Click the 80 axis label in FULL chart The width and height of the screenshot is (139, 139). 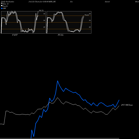pos(90,14)
